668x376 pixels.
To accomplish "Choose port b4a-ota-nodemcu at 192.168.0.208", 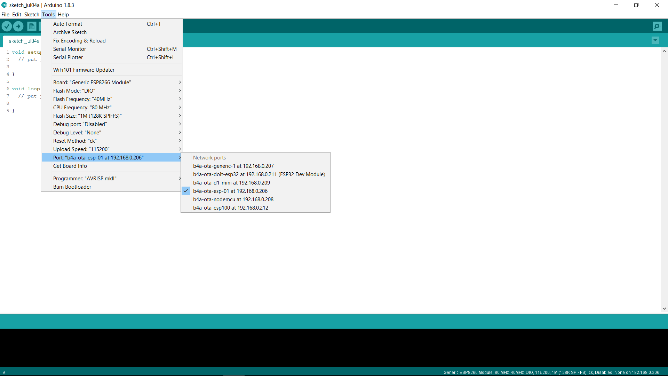I will 233,199.
